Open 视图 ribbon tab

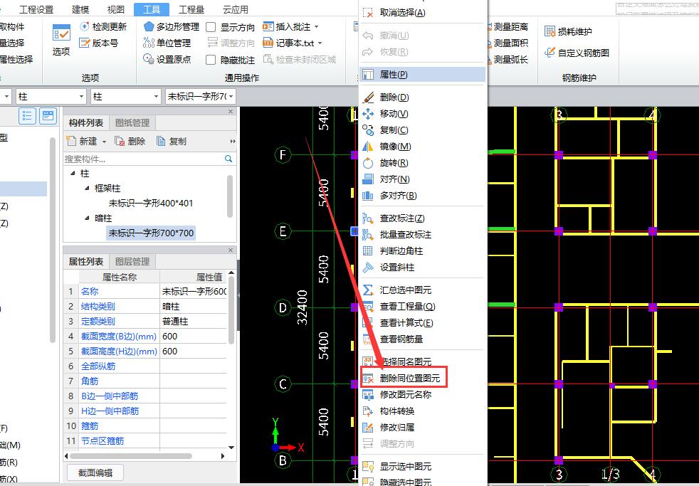[x=116, y=9]
